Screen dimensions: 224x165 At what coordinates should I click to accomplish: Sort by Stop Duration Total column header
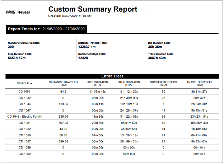pos(129,84)
